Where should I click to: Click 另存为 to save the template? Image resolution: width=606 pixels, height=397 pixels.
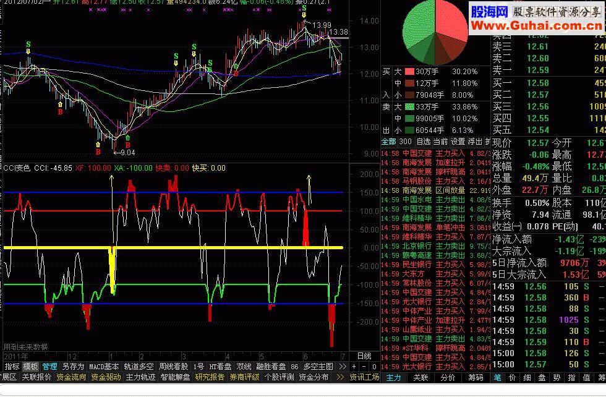73,367
